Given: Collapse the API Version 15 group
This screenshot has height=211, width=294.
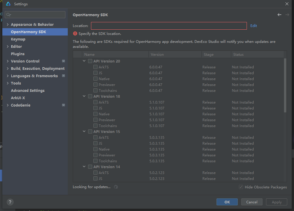Looking at the screenshot, I should pyautogui.click(x=84, y=131).
